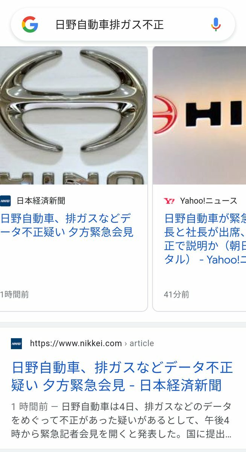Screen dimensions: 246x452
Task: Select the Yahoo!ニュース news card body
Action: coord(199,179)
